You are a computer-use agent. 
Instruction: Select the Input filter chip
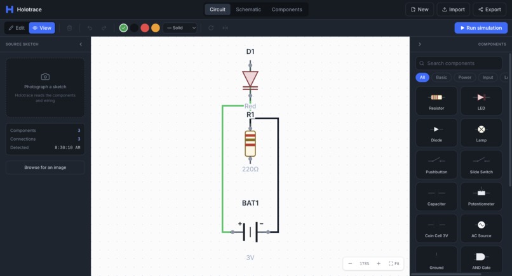(x=488, y=77)
